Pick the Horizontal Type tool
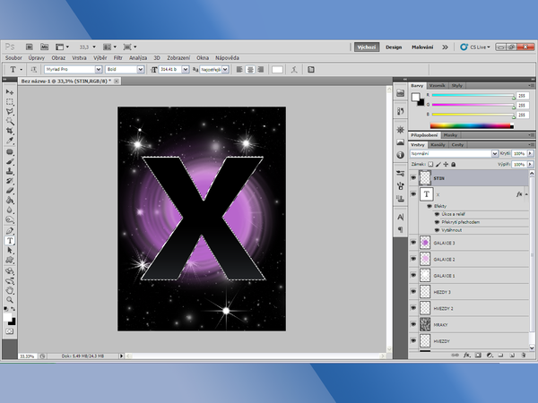 (10, 241)
